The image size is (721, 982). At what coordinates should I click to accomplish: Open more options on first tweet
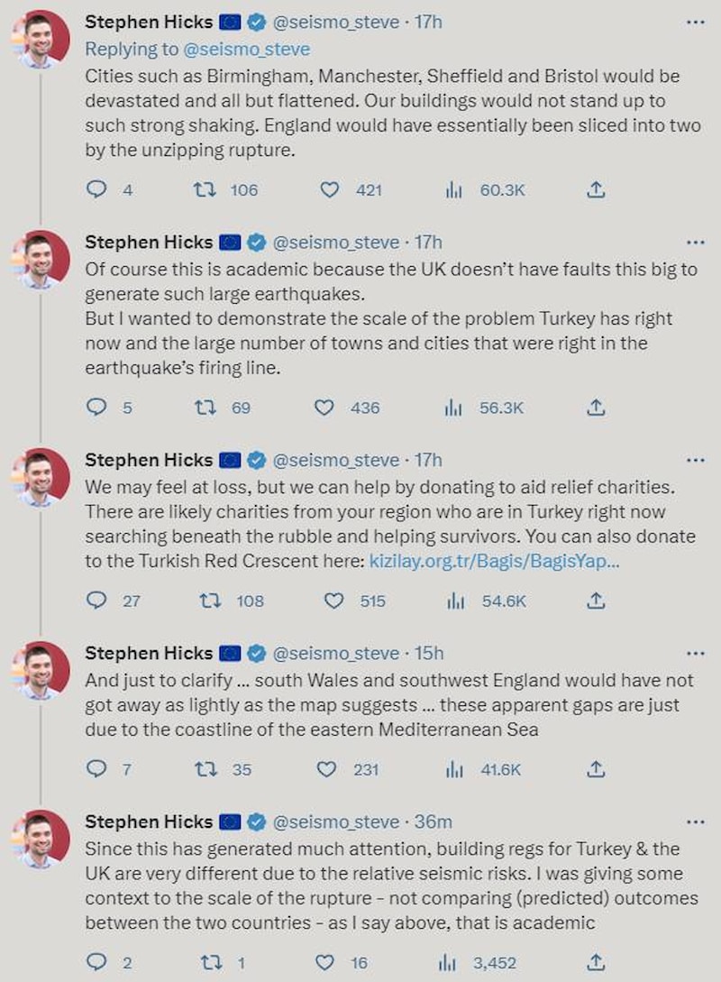tap(695, 23)
